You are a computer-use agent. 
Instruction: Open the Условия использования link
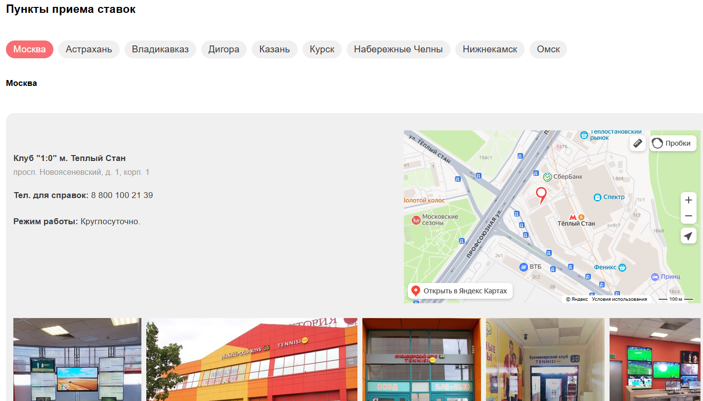(619, 299)
